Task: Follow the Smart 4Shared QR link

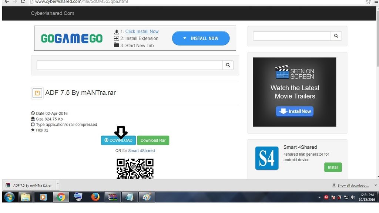Action: (x=141, y=151)
